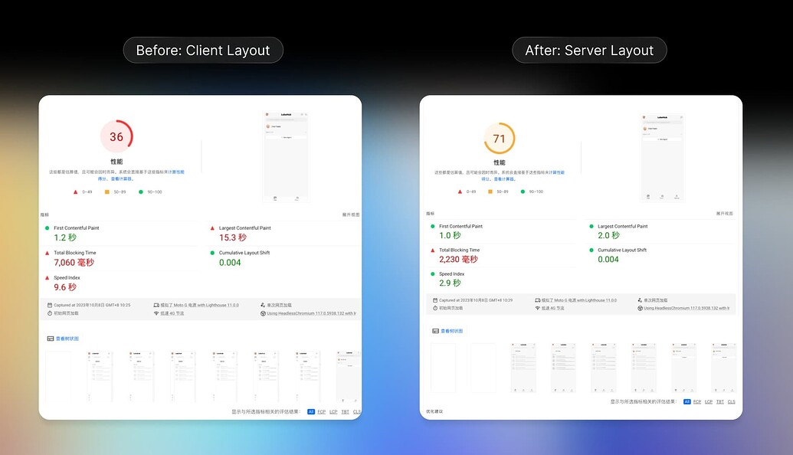The width and height of the screenshot is (793, 455).
Task: Click the '2,230 毫秒' Total Blocking Time value
Action: [458, 260]
